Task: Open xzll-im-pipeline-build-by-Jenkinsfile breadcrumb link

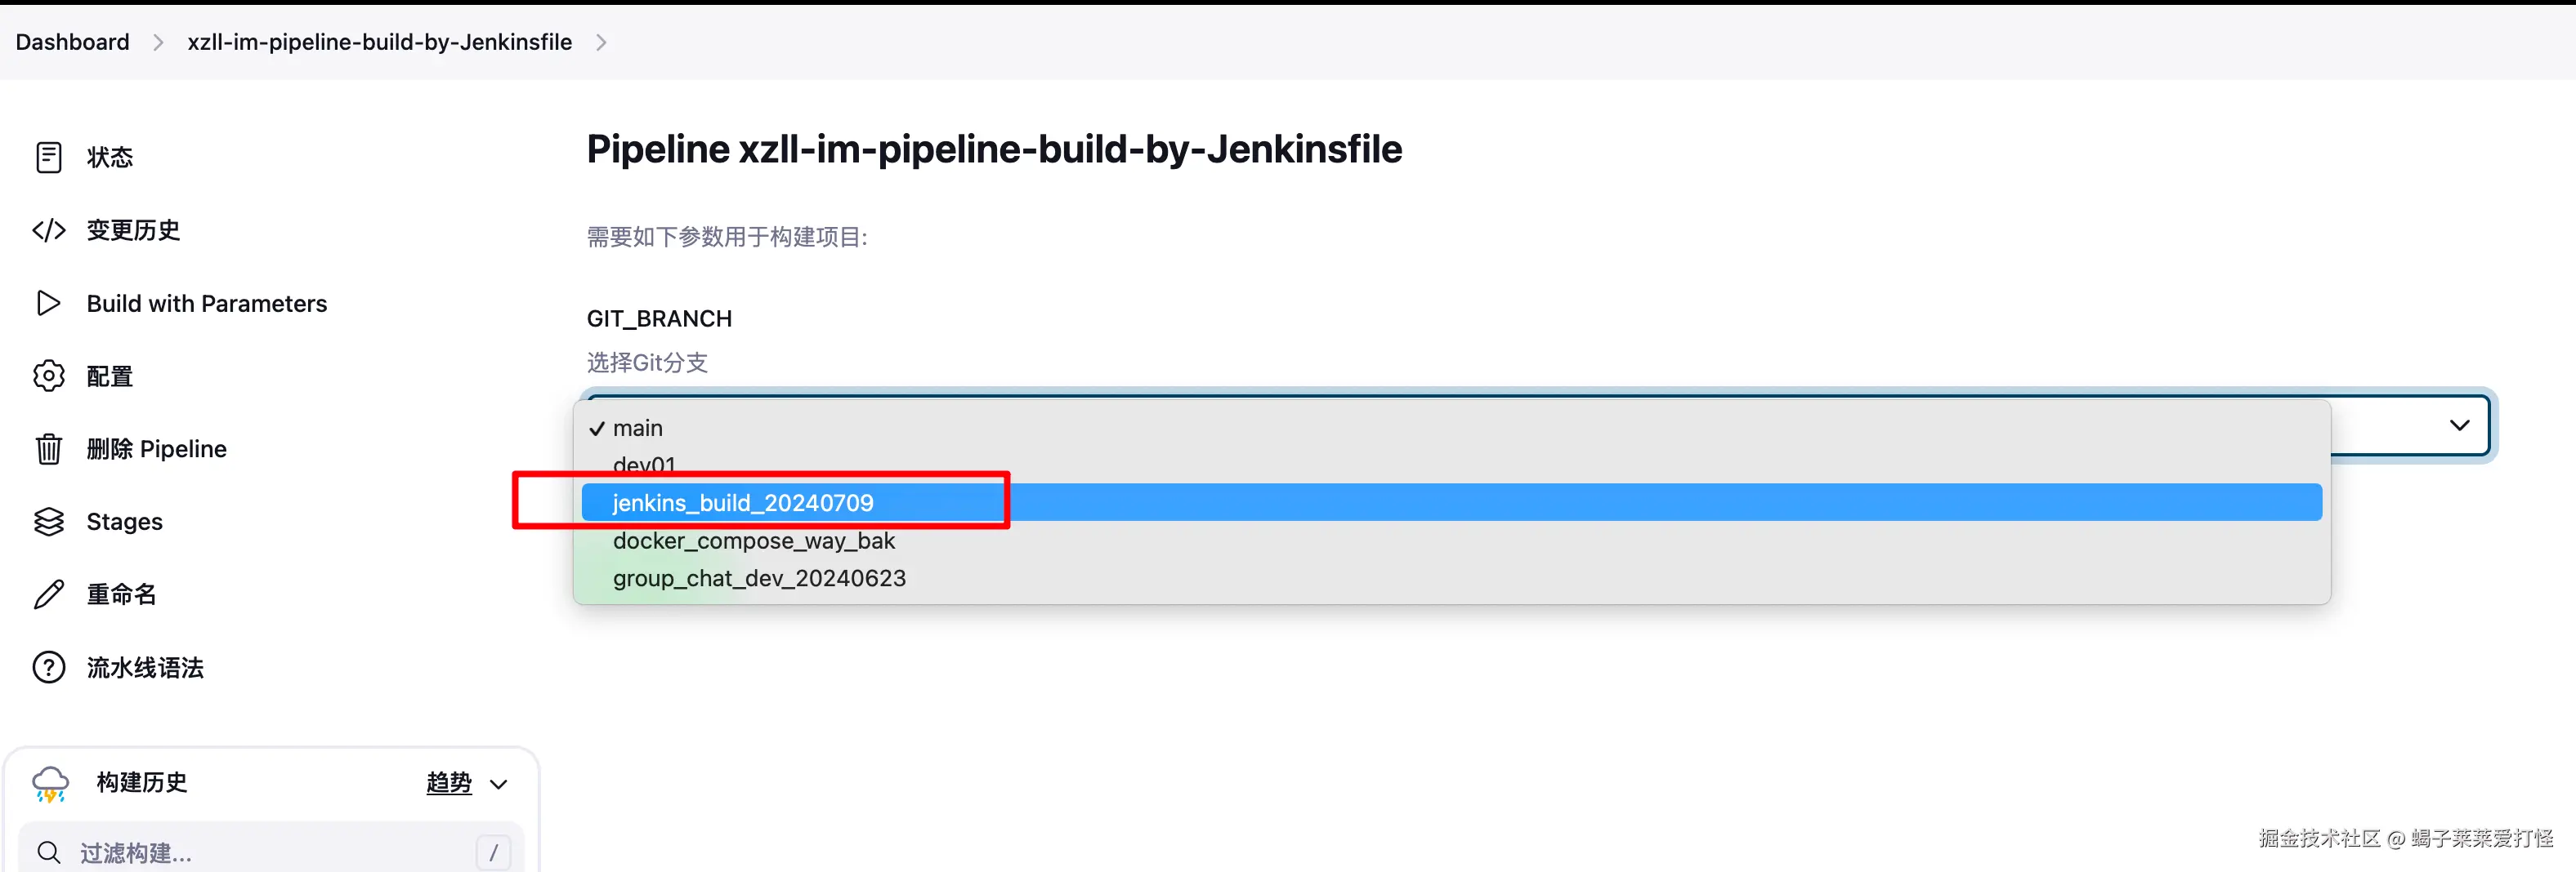Action: (x=379, y=42)
